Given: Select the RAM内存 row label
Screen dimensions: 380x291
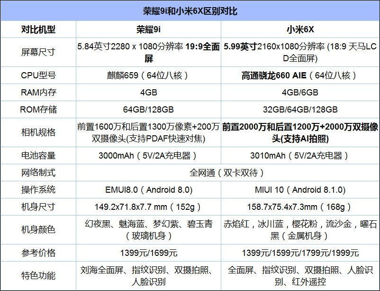Looking at the screenshot, I should (38, 92).
